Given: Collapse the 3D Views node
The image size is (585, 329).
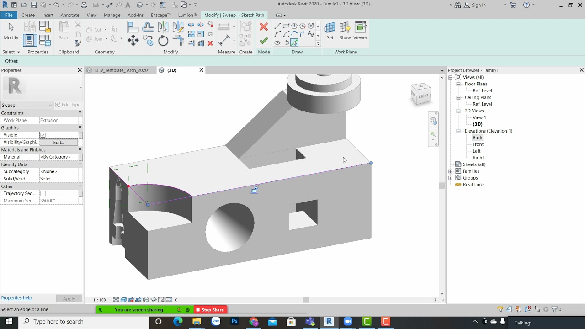Looking at the screenshot, I should coord(459,111).
